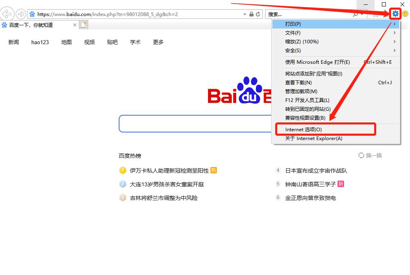Image resolution: width=410 pixels, height=275 pixels.
Task: Click the smiley feedback icon
Action: click(x=405, y=14)
